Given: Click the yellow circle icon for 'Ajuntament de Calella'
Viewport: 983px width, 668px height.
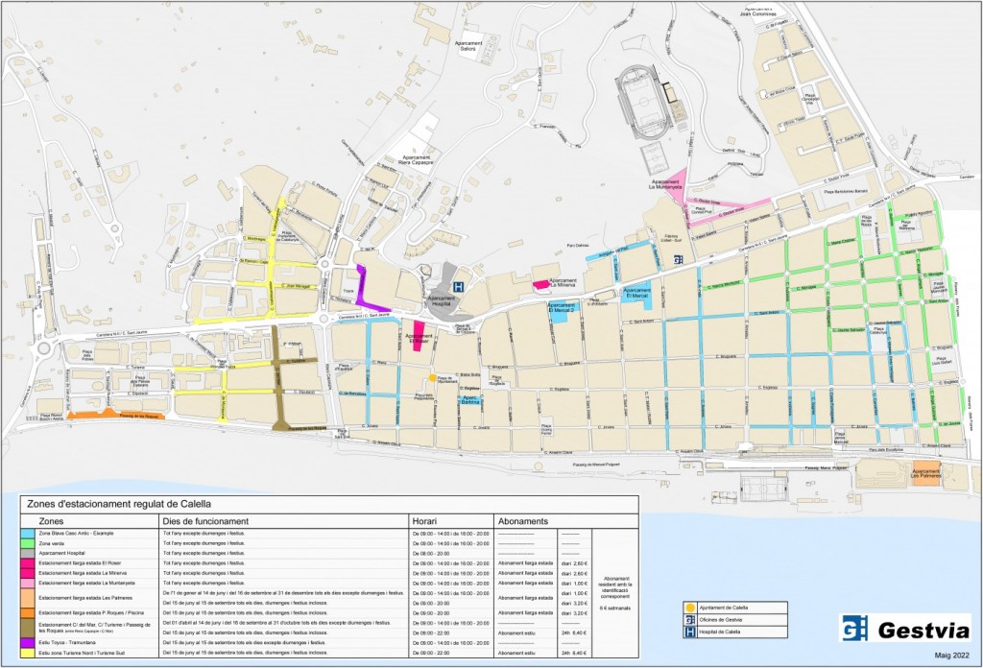Looking at the screenshot, I should click(x=690, y=608).
